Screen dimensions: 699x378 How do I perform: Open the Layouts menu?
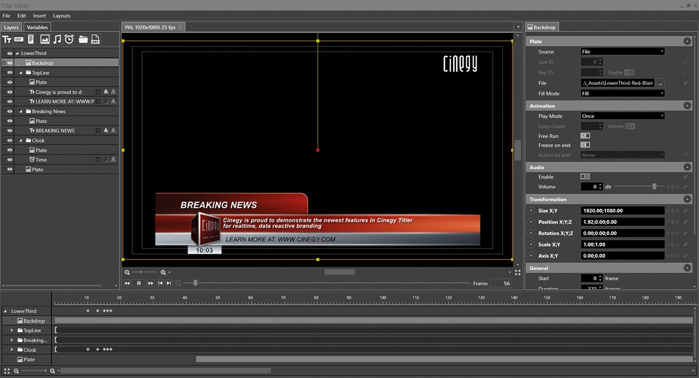click(x=62, y=16)
